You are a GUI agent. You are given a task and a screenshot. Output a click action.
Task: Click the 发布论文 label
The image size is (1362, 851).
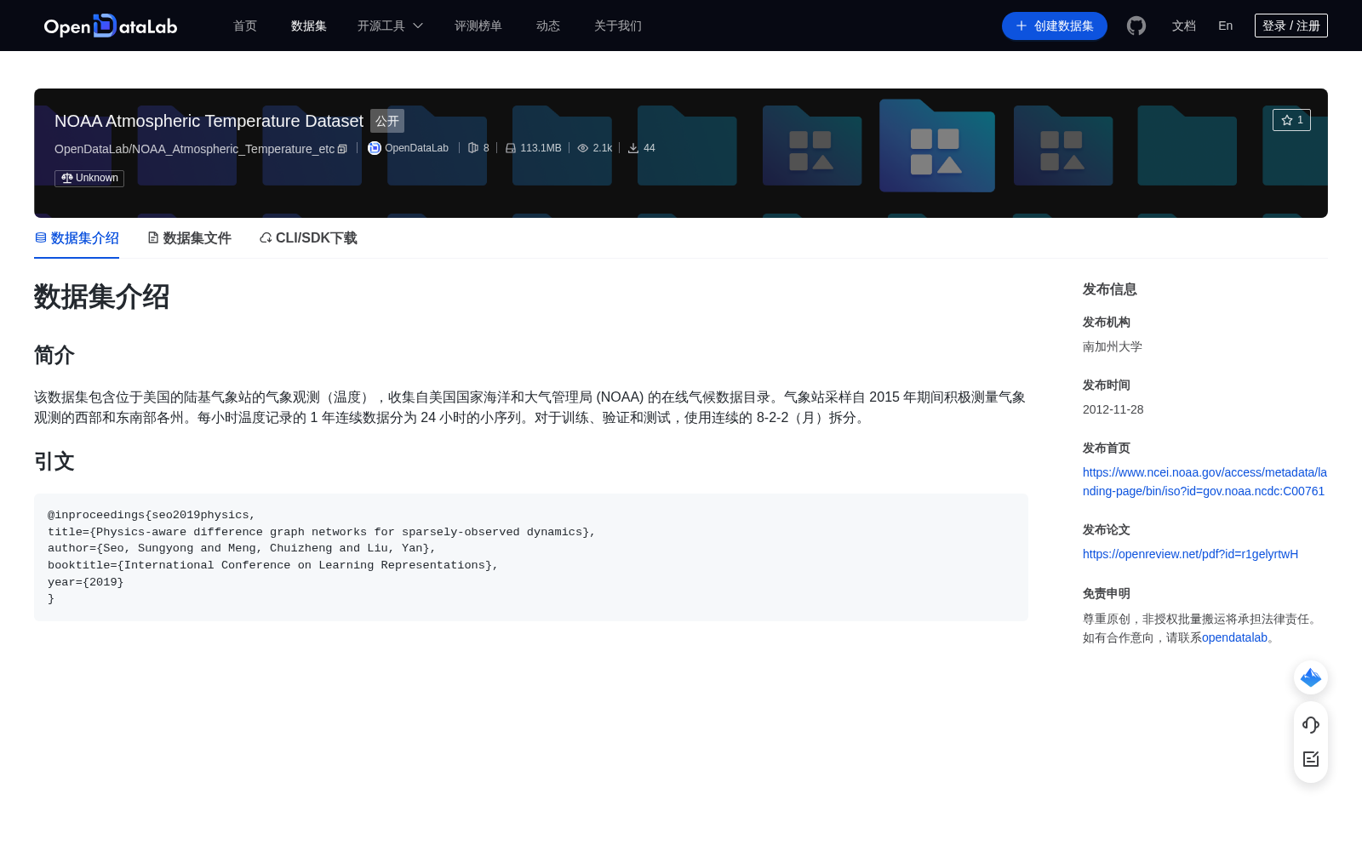click(x=1107, y=529)
